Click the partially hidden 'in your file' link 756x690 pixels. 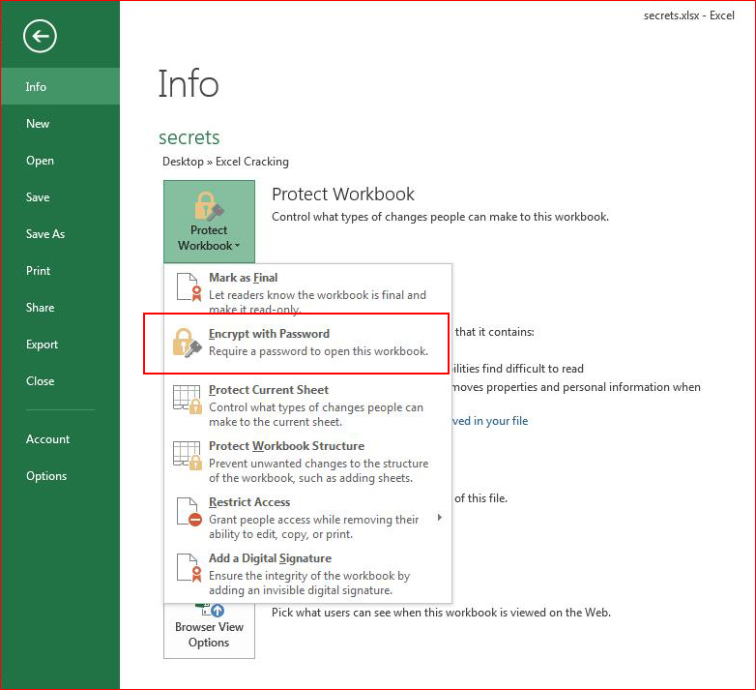click(490, 421)
